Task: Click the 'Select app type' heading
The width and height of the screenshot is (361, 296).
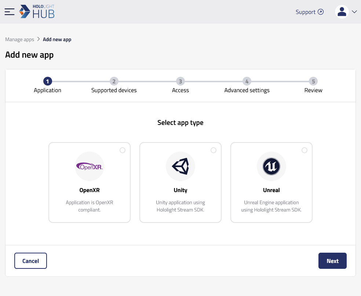Action: pyautogui.click(x=180, y=123)
